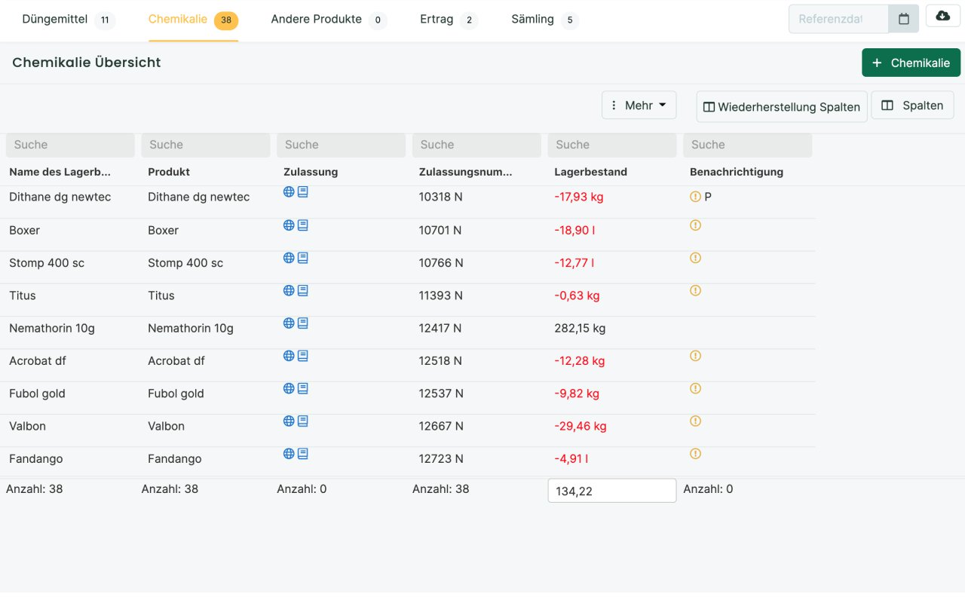965x603 pixels.
Task: Focus search field above Zulassungsnummer column
Action: pos(476,145)
